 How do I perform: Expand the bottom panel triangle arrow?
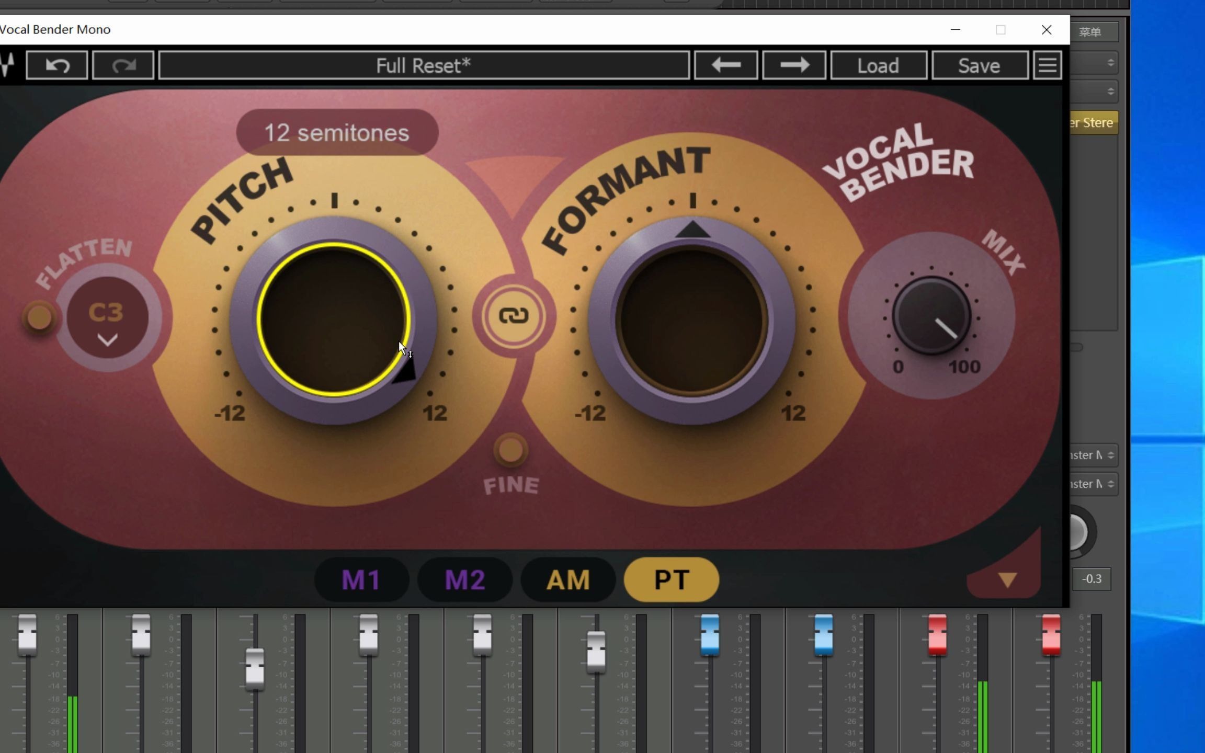(x=1007, y=579)
